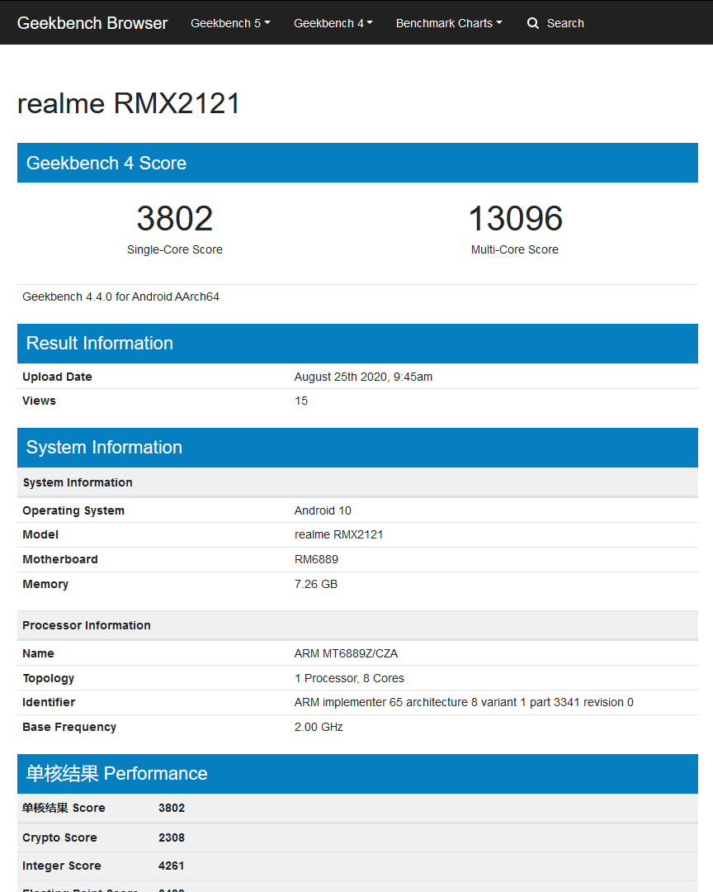
Task: Select the Model value realme RMX2121
Action: tap(338, 534)
